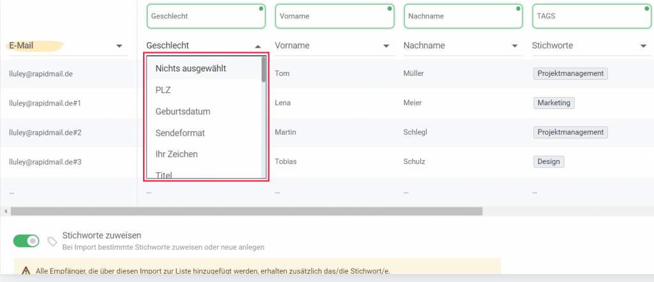
Task: Choose 'Ihr Zeichen' option
Action: 176,154
